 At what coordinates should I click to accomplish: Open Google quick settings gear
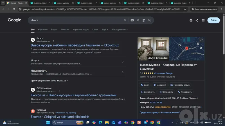191,20
